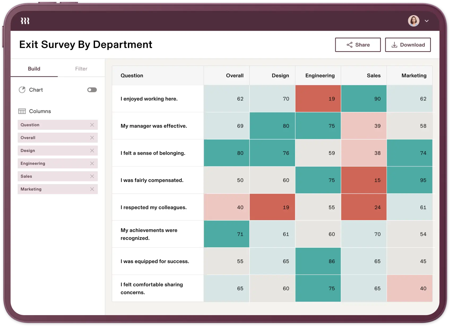Switch to the Filter tab
This screenshot has height=326, width=450.
point(81,68)
